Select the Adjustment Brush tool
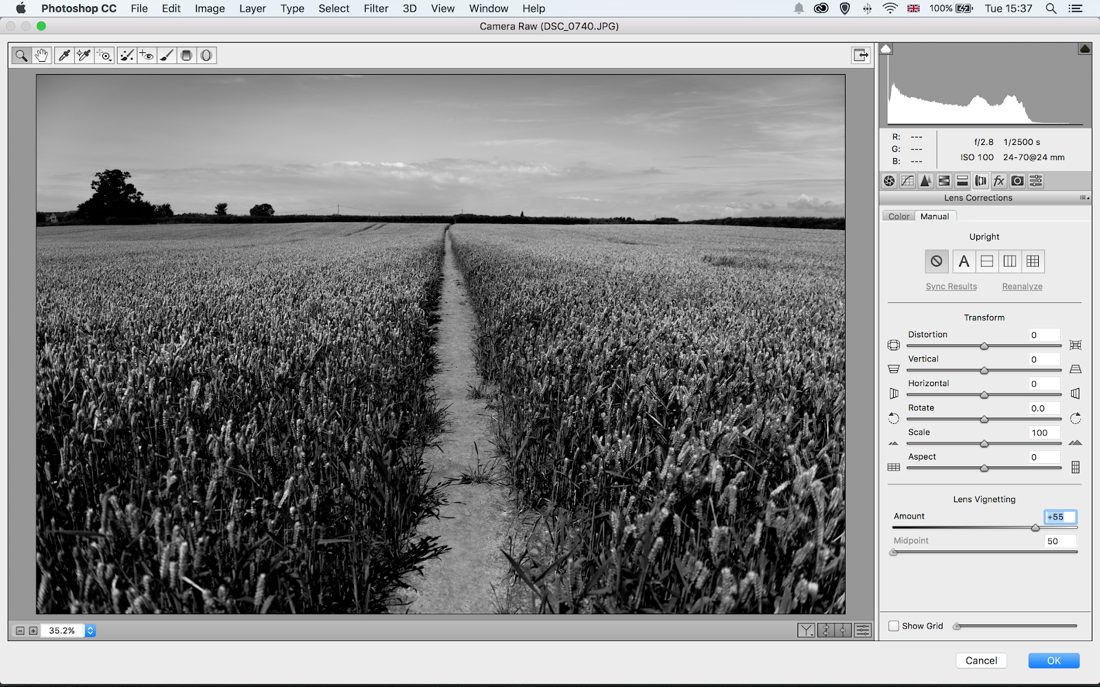The width and height of the screenshot is (1100, 687). coord(166,56)
